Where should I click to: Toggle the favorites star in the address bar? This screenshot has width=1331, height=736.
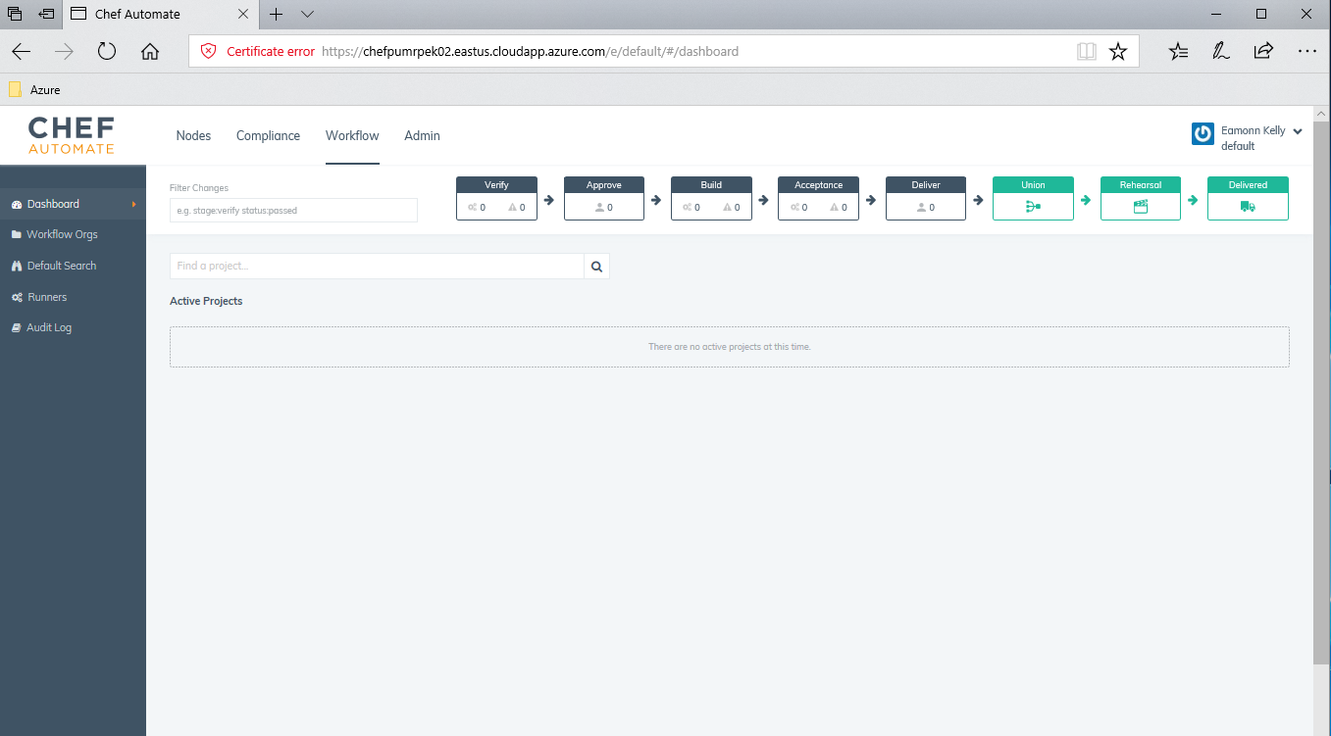tap(1118, 51)
